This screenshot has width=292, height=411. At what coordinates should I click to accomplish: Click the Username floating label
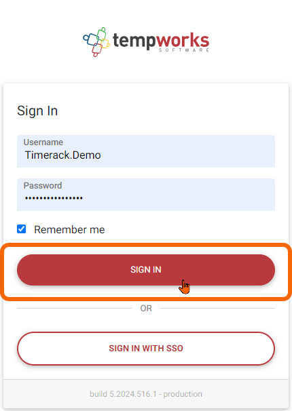(43, 142)
